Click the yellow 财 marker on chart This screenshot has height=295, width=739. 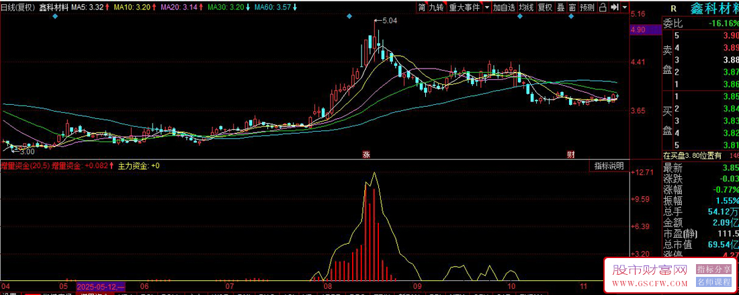[570, 155]
